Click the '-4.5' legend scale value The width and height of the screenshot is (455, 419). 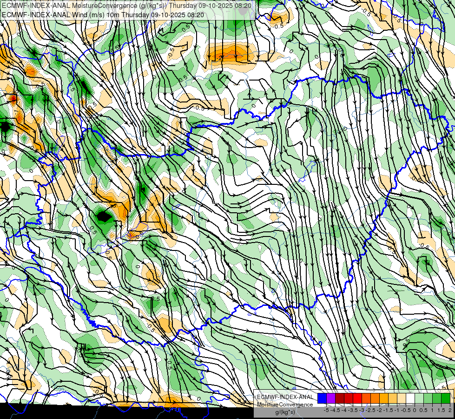coord(336,410)
